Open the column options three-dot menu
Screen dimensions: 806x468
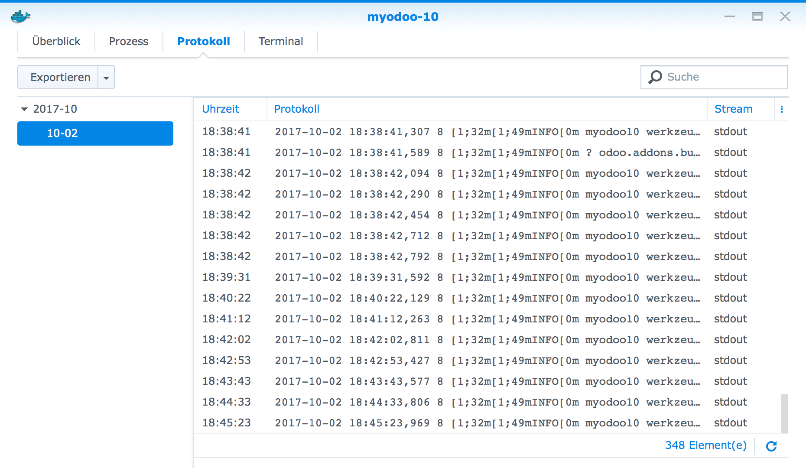(782, 109)
